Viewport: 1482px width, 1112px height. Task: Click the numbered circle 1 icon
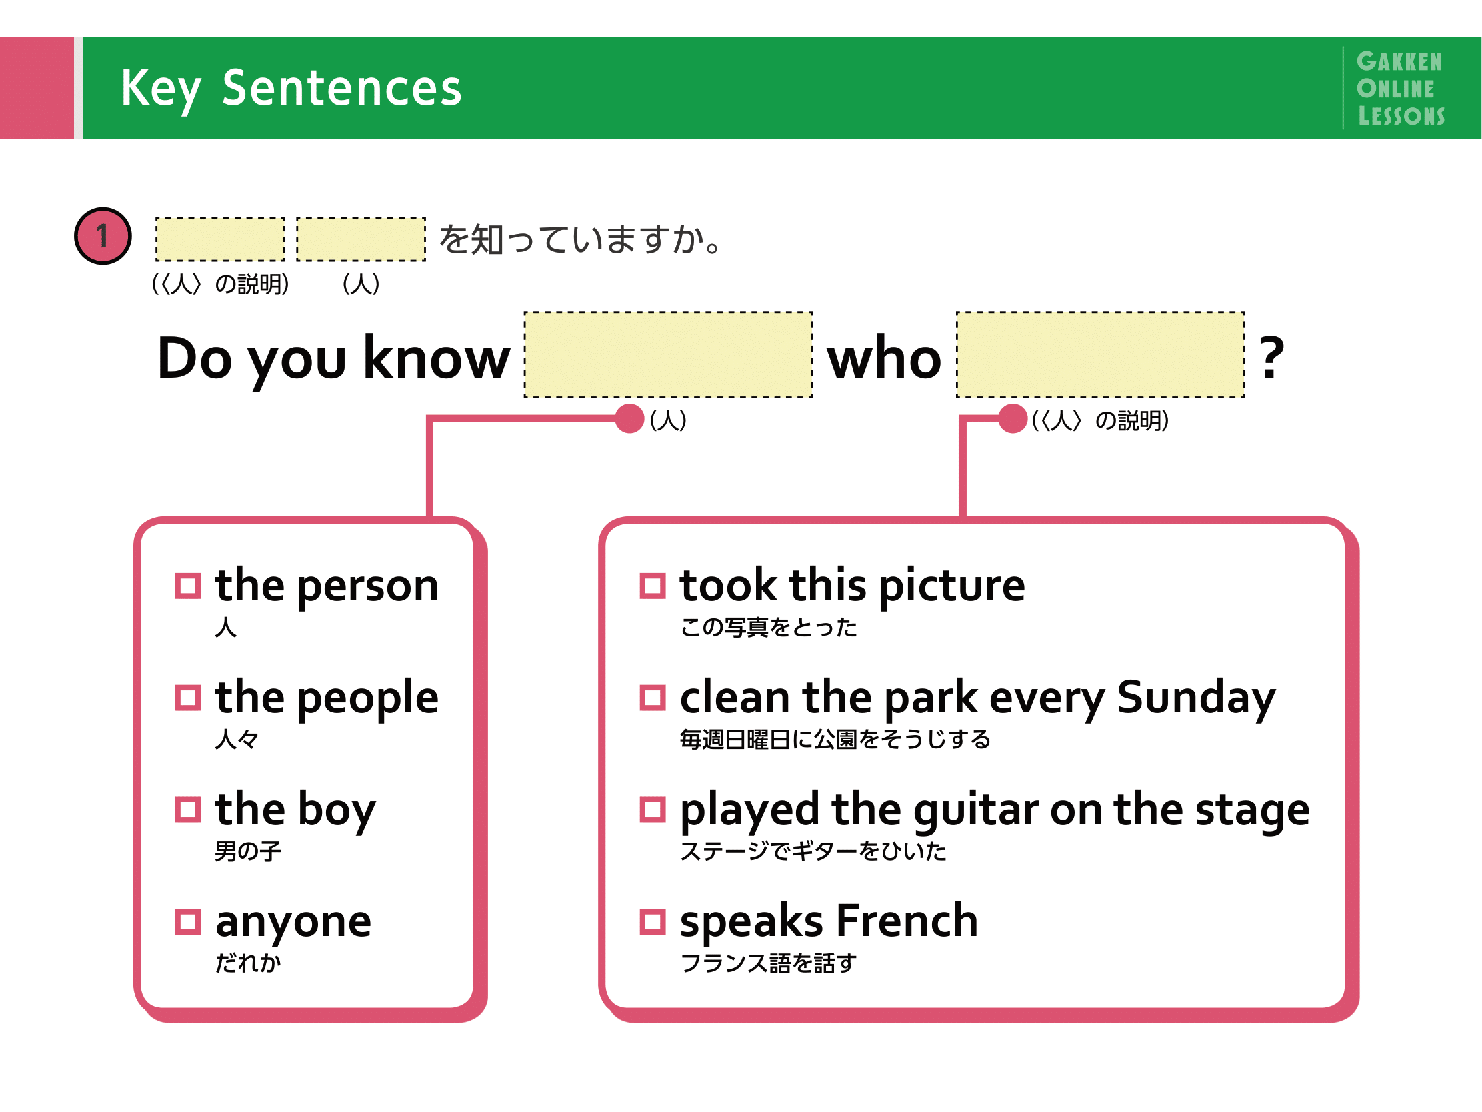pyautogui.click(x=103, y=237)
